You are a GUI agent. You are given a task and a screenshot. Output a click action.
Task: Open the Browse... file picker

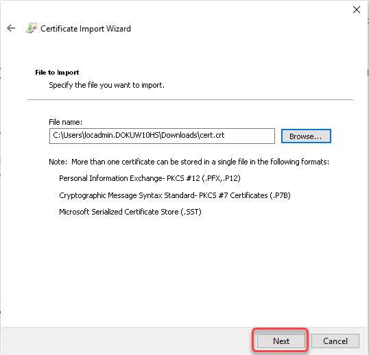click(x=306, y=136)
